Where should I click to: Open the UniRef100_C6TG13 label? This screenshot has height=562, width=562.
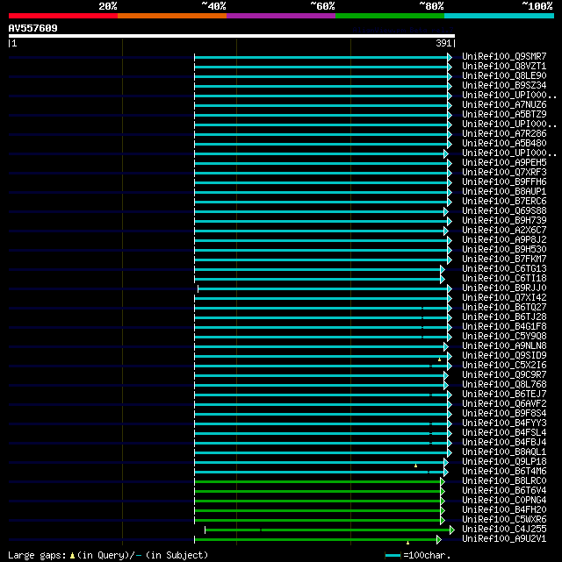coord(504,269)
